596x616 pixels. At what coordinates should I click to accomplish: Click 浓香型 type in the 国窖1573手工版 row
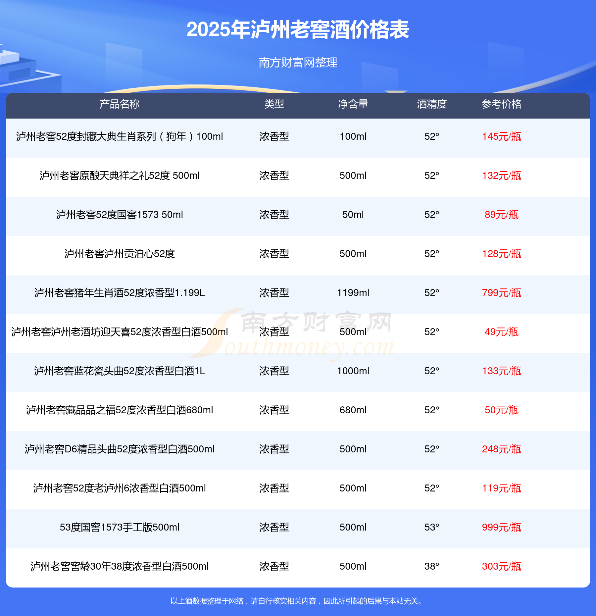pos(274,527)
